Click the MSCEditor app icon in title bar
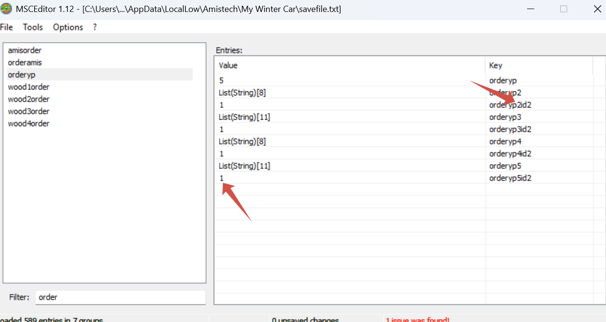The image size is (606, 322). pyautogui.click(x=6, y=9)
